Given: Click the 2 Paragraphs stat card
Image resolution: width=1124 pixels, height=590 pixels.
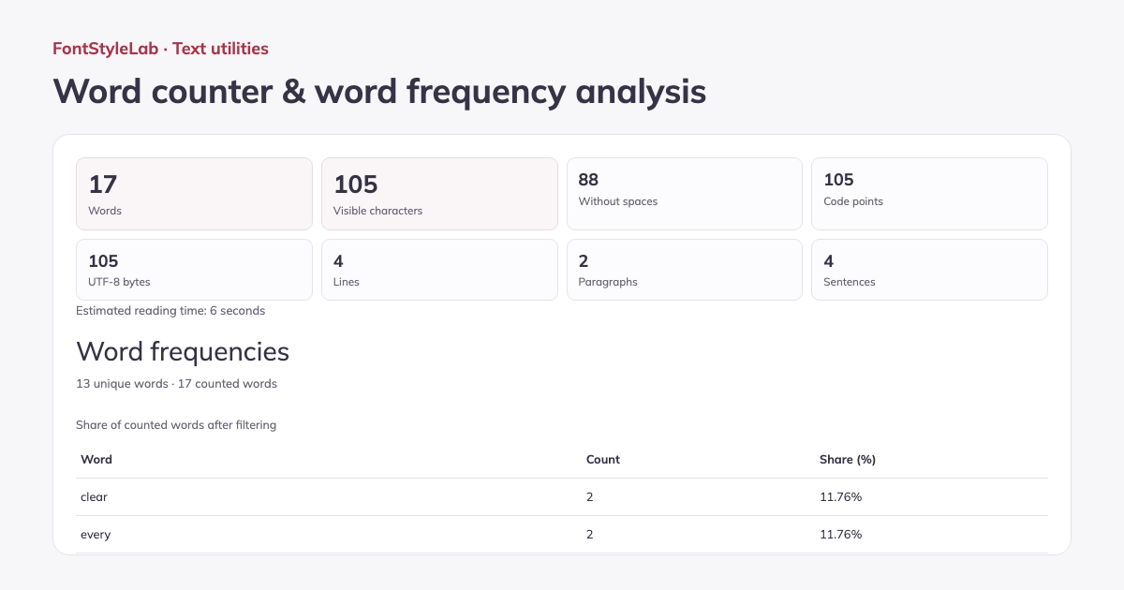Looking at the screenshot, I should point(685,270).
